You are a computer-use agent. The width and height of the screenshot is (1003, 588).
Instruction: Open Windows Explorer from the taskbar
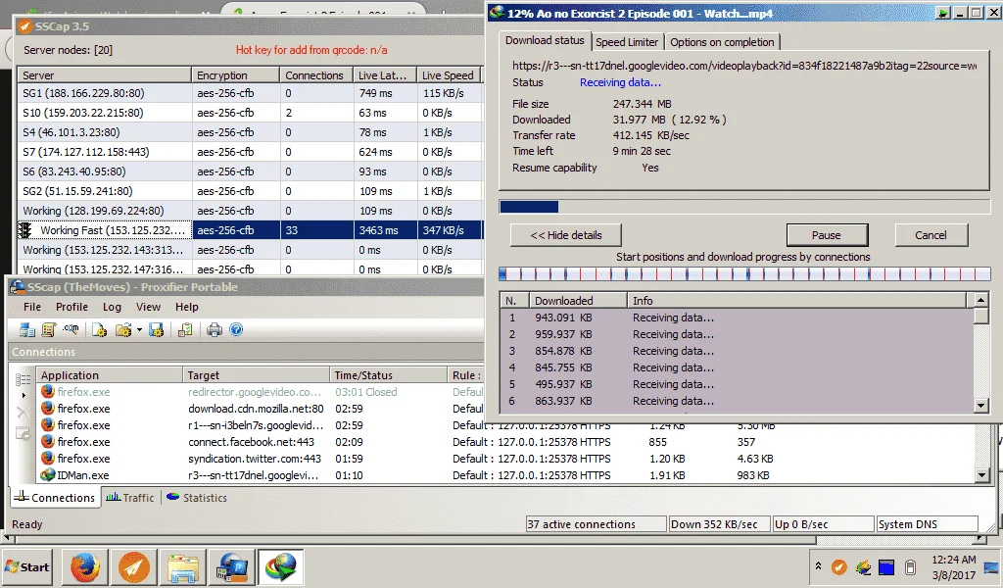[x=182, y=567]
